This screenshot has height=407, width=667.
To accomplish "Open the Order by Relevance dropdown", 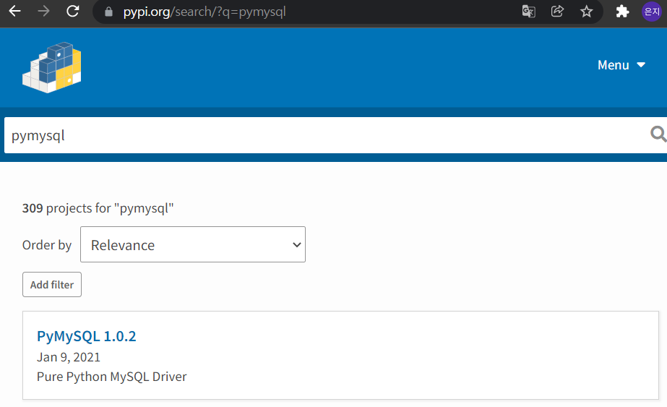I will [x=193, y=244].
